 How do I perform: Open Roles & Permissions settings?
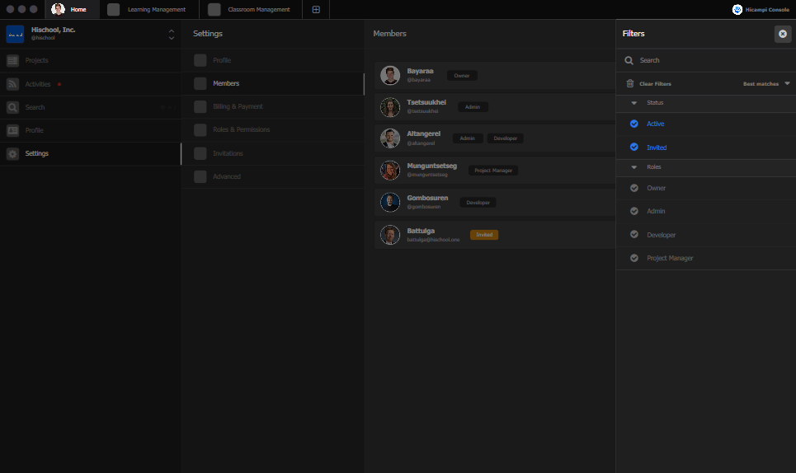coord(241,130)
